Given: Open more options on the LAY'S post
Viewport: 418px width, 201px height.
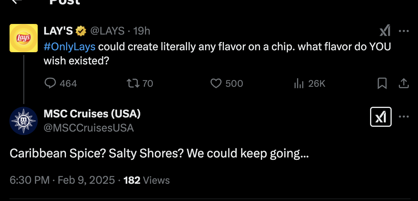Looking at the screenshot, I should click(x=404, y=31).
